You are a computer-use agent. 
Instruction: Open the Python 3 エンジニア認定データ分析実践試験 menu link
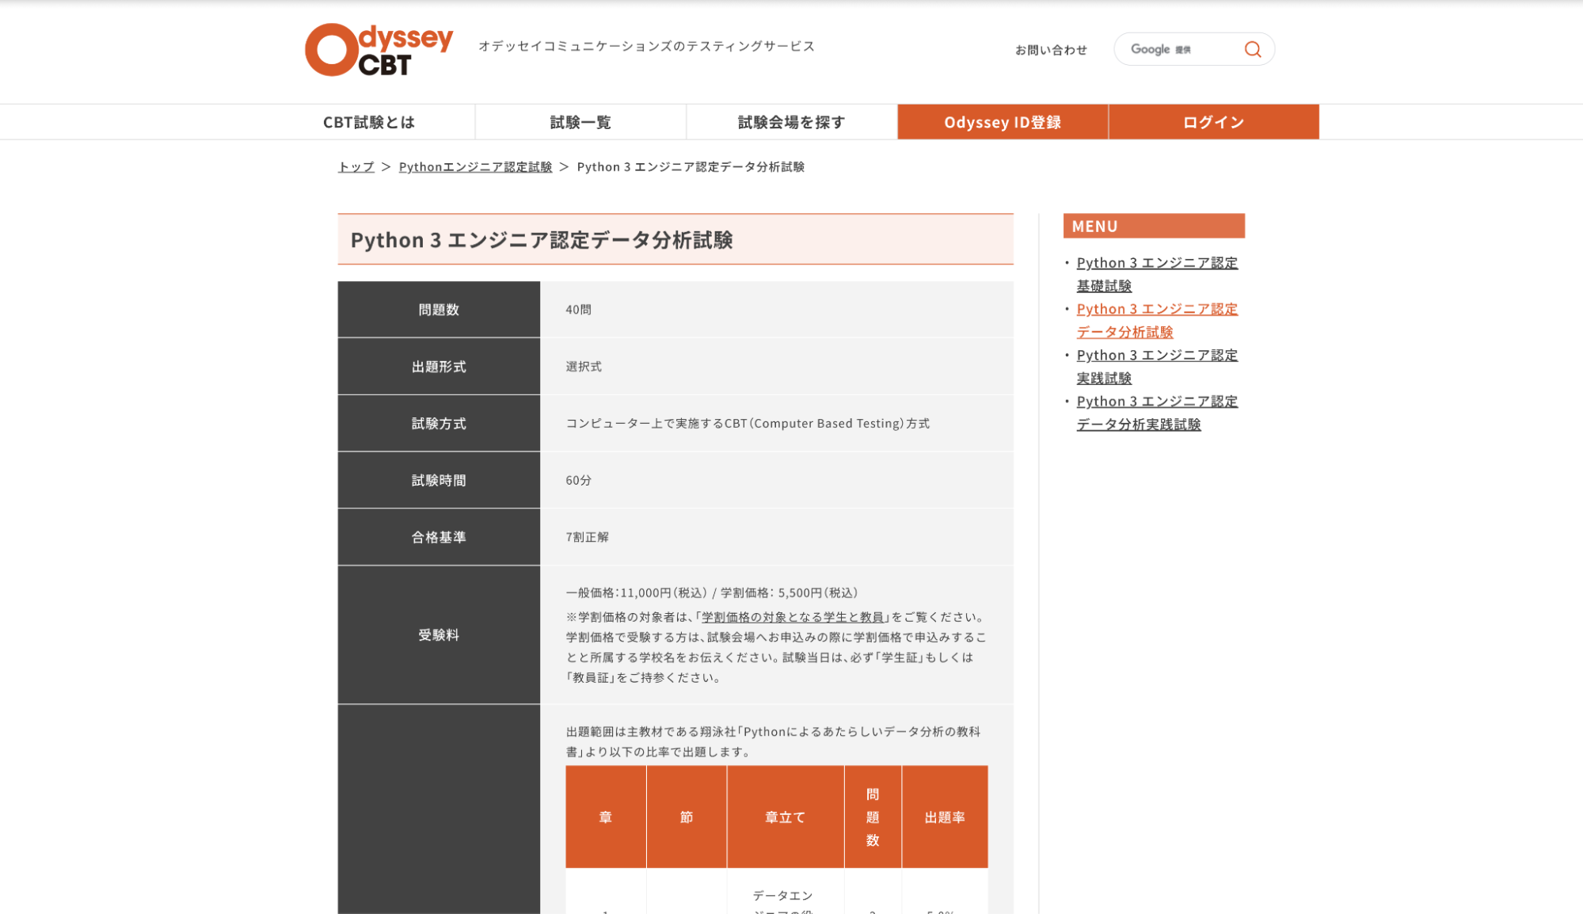1157,413
